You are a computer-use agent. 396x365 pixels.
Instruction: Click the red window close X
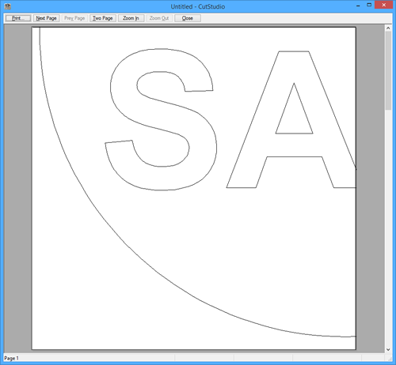383,5
